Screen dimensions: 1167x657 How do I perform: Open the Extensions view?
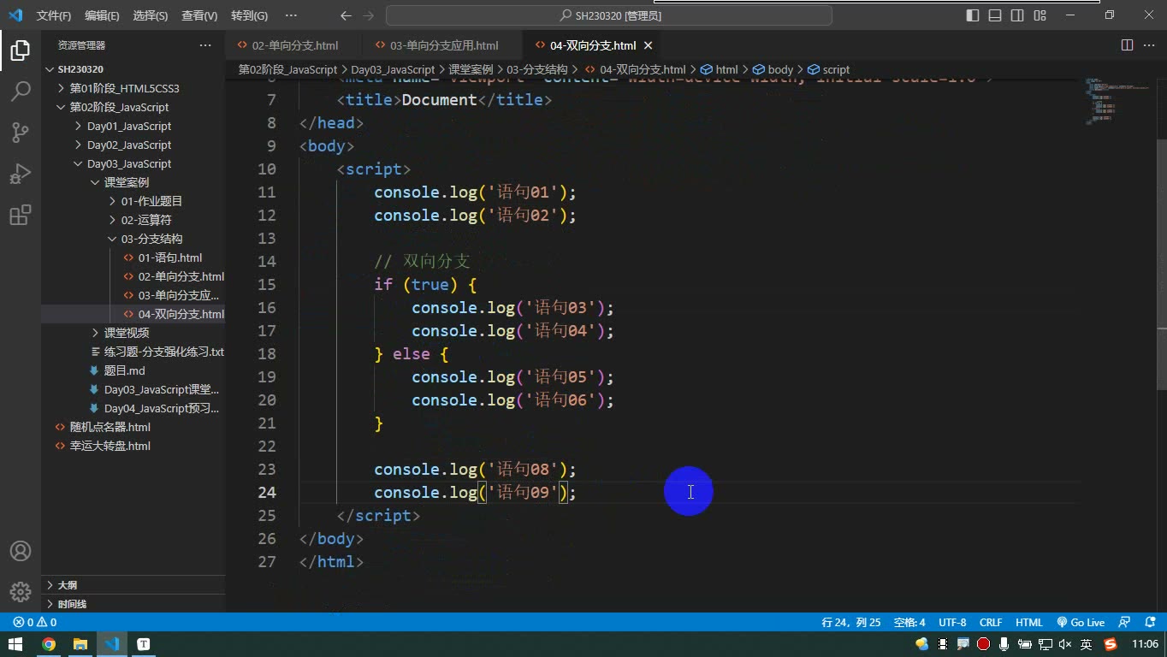click(x=21, y=214)
